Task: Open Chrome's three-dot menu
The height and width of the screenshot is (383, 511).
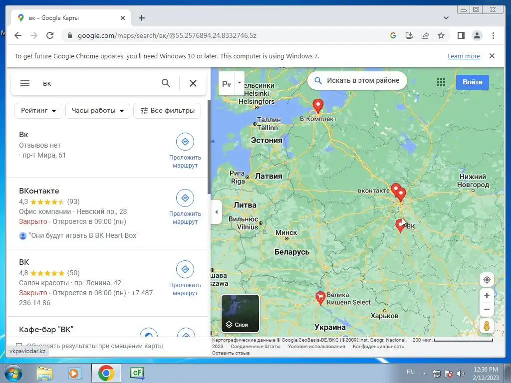Action: pyautogui.click(x=493, y=35)
